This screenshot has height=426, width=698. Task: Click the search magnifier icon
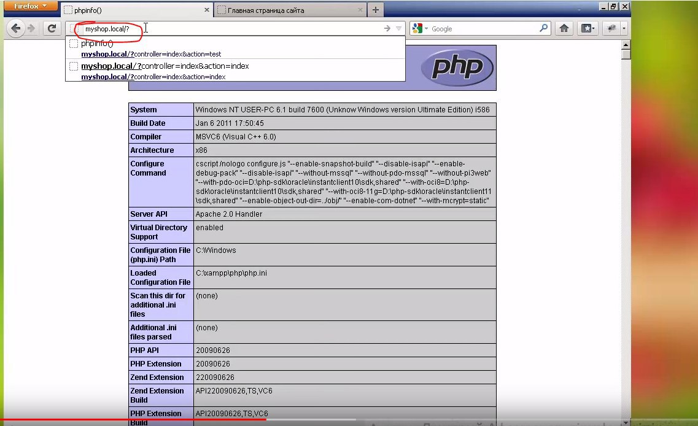tap(543, 28)
